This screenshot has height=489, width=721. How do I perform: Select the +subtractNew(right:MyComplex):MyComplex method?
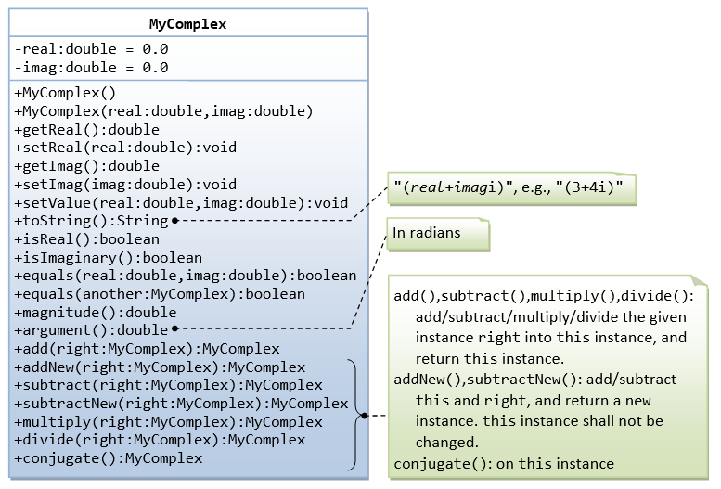tap(181, 404)
